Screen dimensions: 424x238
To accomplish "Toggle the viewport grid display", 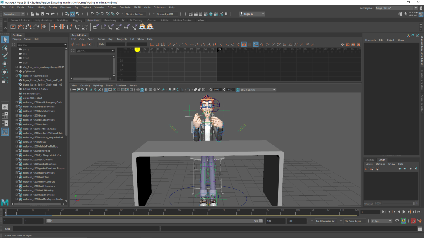I will (x=106, y=90).
